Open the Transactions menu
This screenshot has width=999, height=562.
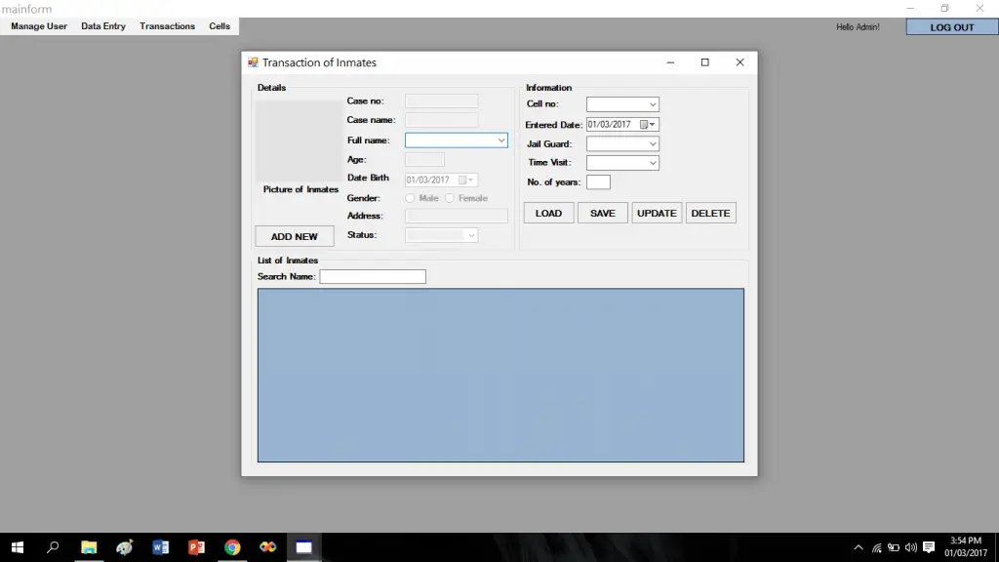coord(167,26)
